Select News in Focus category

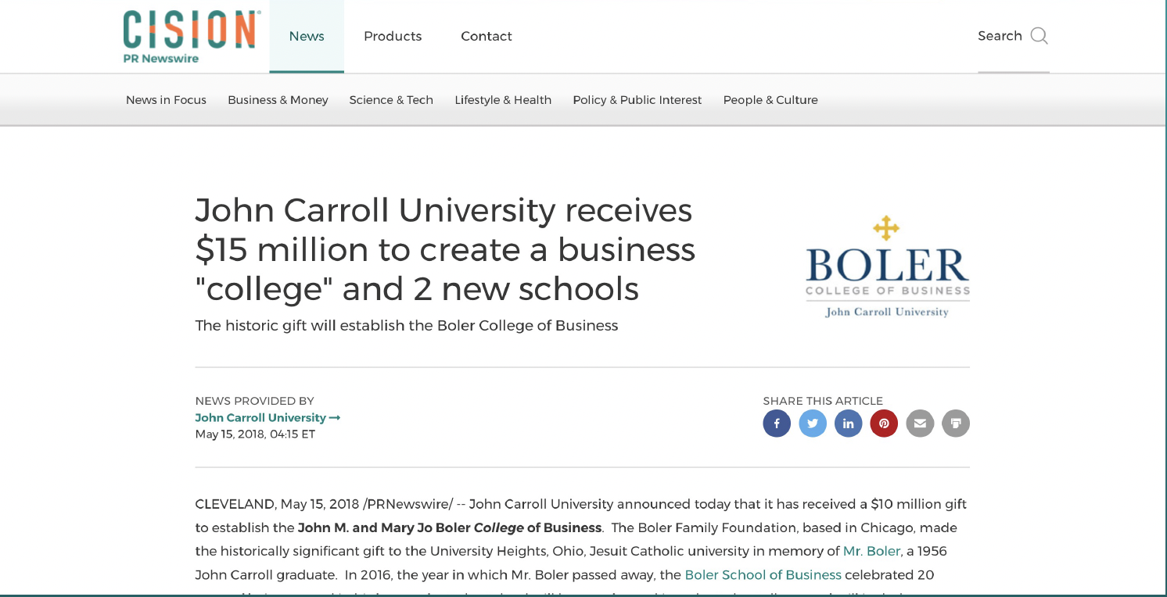[166, 100]
